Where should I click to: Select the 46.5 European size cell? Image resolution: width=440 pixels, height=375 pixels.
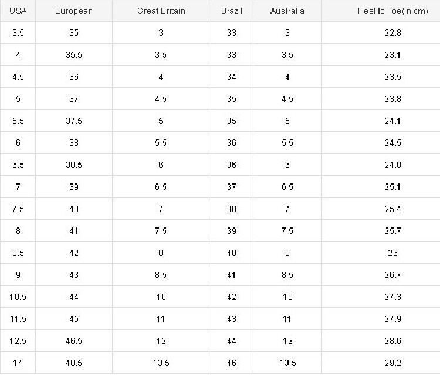click(73, 341)
